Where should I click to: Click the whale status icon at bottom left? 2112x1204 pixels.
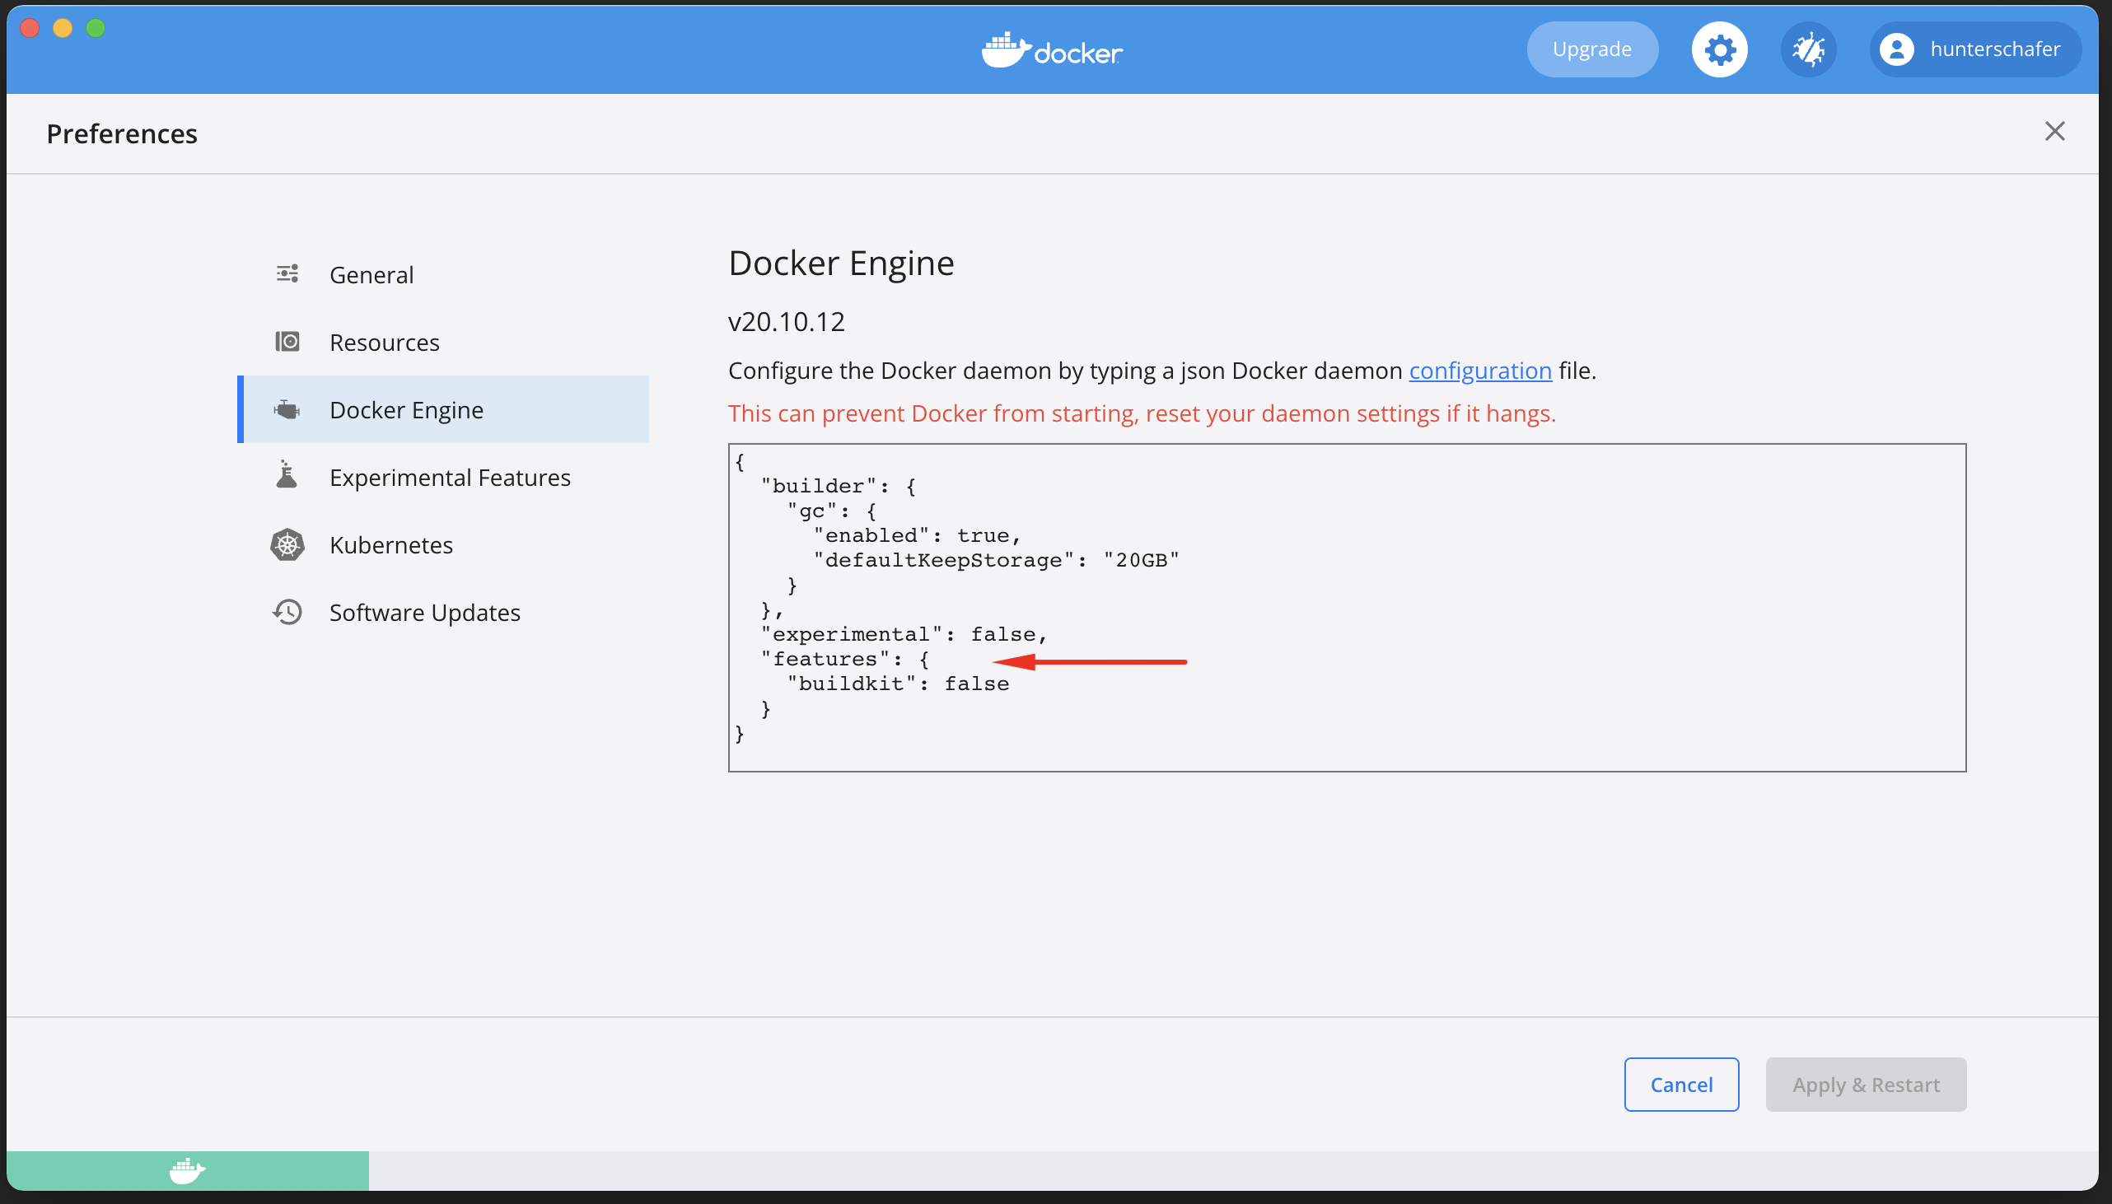pos(188,1171)
